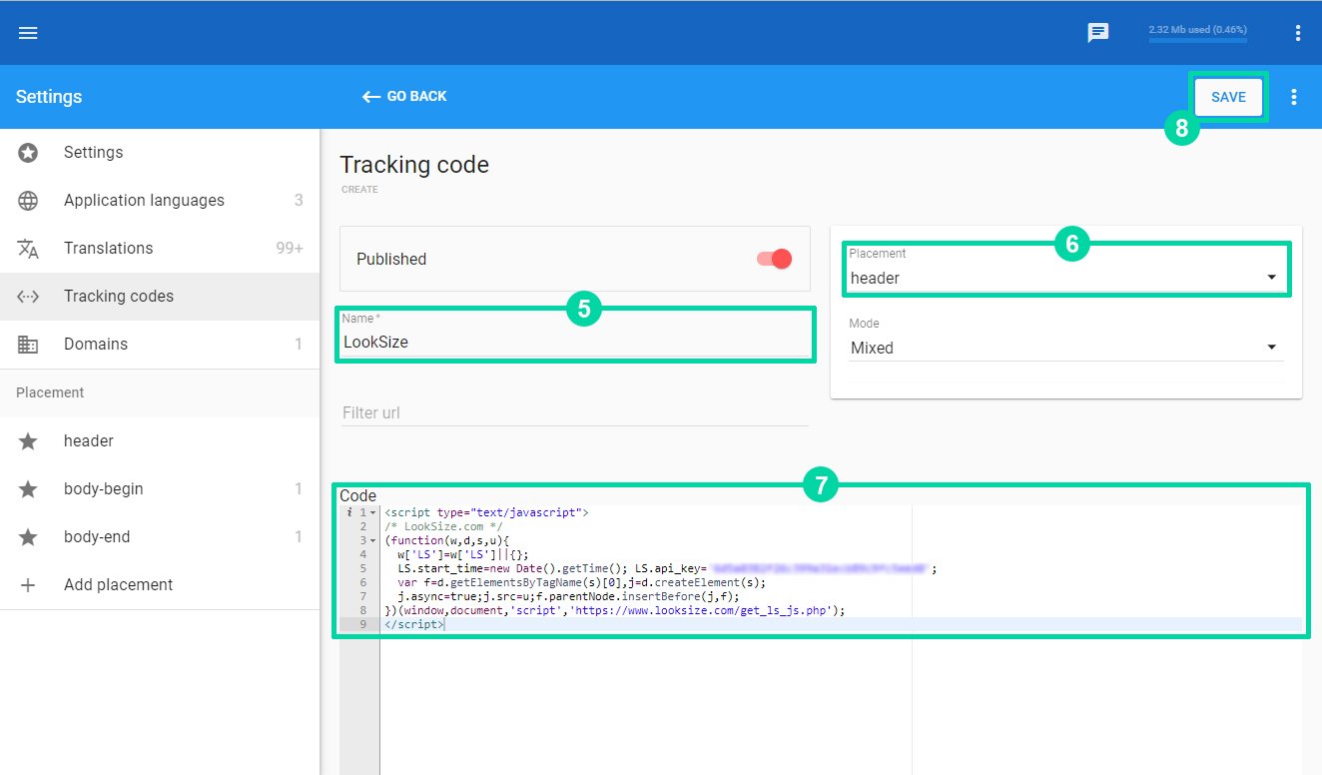Click the header placement star icon
Screen dimensions: 1322x775
click(x=28, y=440)
